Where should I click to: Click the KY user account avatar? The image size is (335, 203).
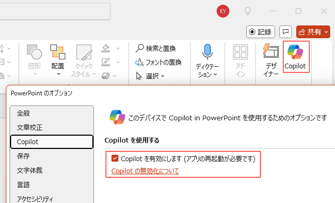tap(223, 11)
